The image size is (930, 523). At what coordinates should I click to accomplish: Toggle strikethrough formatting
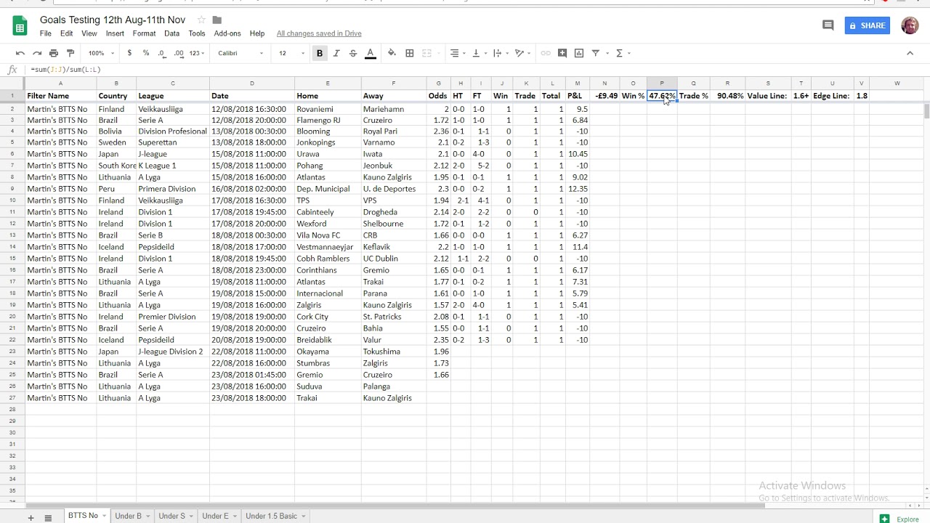(x=353, y=53)
